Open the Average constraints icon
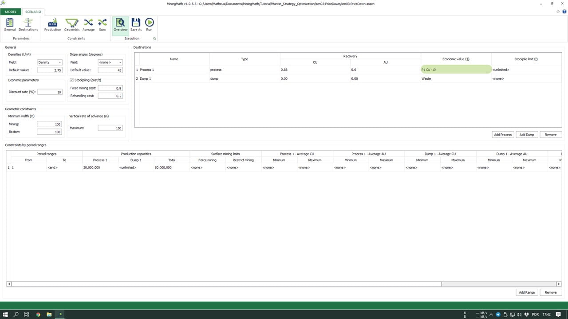Viewport: 568px width, 319px height. (88, 24)
